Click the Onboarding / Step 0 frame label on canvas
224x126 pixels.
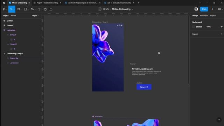click(100, 22)
